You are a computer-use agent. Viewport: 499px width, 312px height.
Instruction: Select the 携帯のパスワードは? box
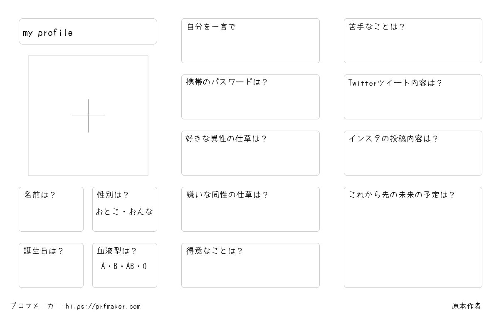tap(250, 97)
